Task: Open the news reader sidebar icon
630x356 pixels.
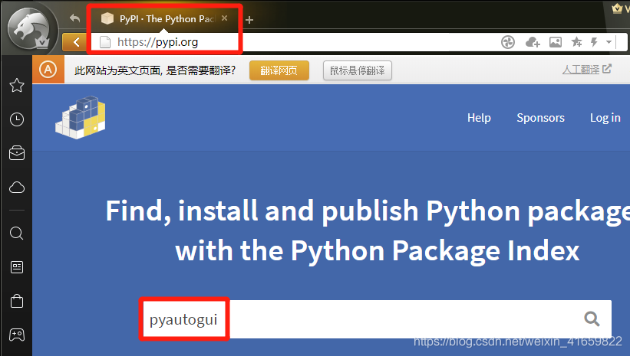Action: (17, 267)
